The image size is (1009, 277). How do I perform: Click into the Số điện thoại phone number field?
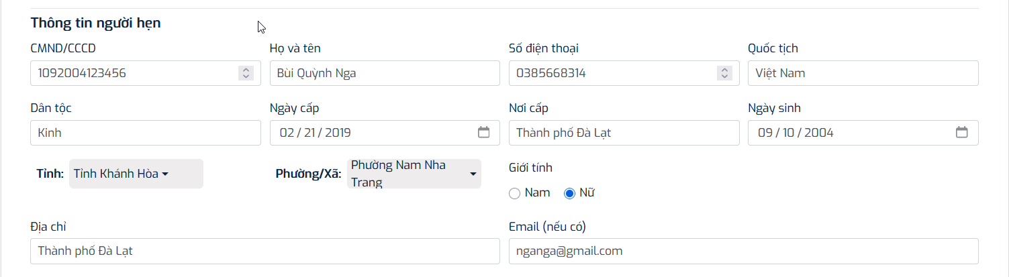[611, 73]
